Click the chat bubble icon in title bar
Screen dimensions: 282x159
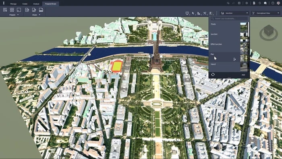(265, 3)
